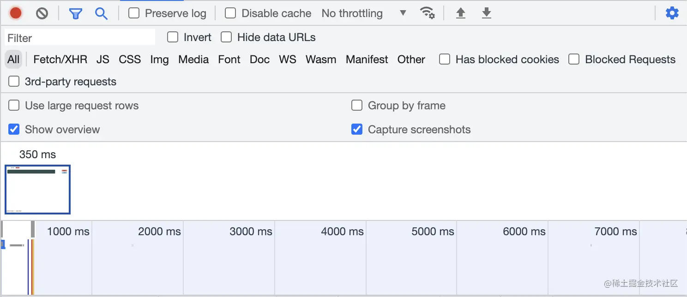Stop recording the network log
Image resolution: width=687 pixels, height=297 pixels.
click(x=16, y=13)
